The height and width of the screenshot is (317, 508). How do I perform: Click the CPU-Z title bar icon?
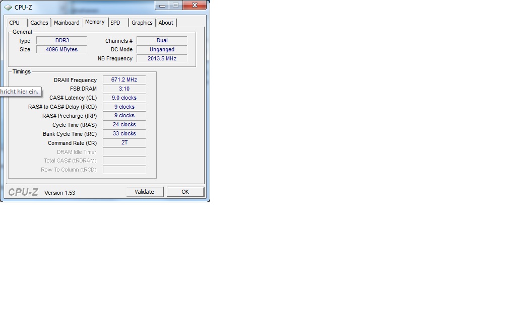click(8, 7)
